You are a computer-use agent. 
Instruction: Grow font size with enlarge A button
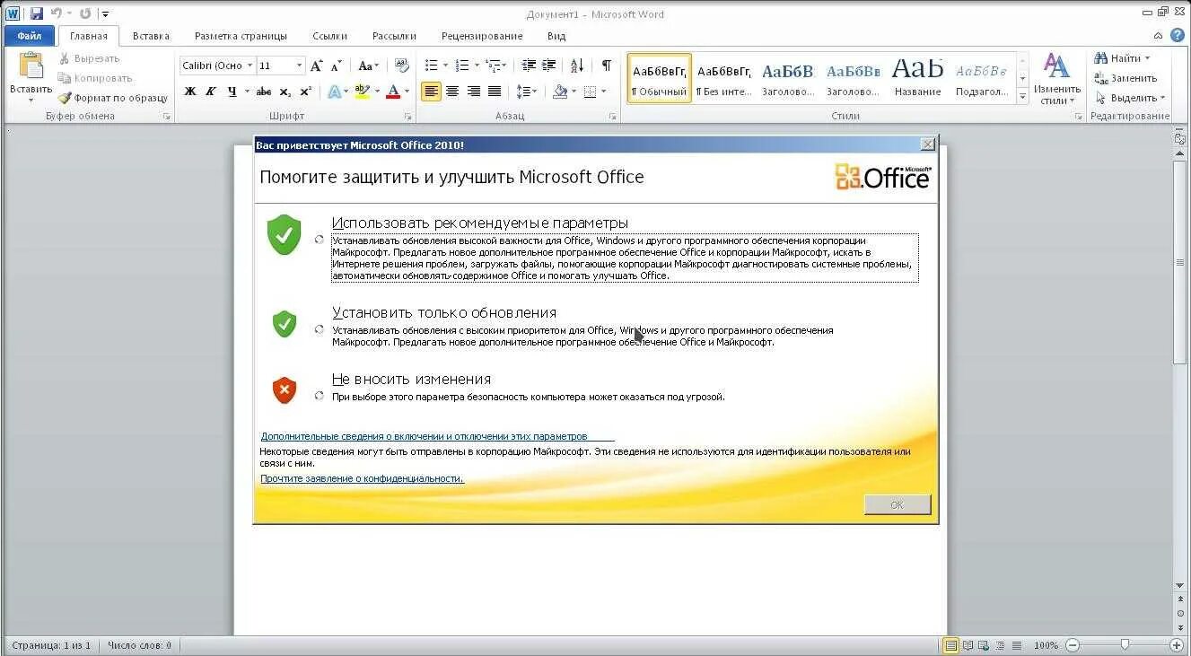[x=316, y=66]
